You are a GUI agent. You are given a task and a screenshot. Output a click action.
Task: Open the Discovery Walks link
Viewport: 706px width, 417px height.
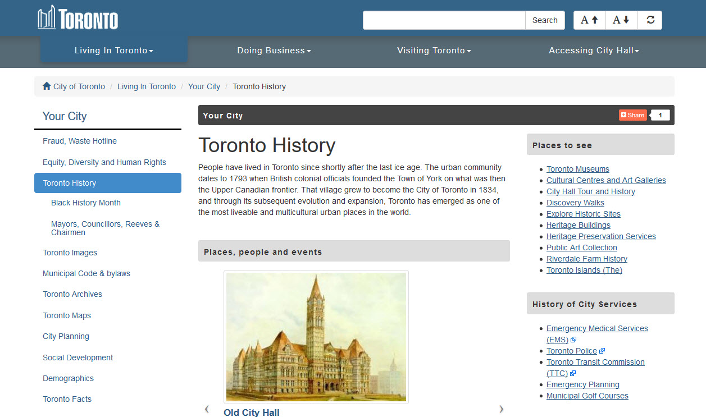575,203
